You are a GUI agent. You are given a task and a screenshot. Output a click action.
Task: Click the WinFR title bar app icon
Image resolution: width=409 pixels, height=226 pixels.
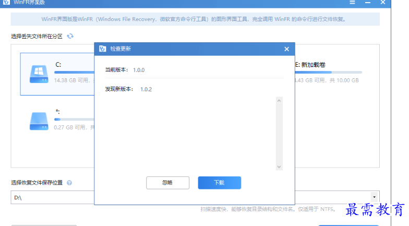pyautogui.click(x=6, y=2)
